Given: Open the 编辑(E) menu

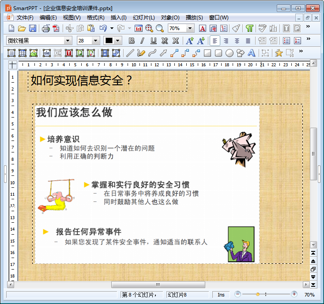Looking at the screenshot, I should point(48,18).
